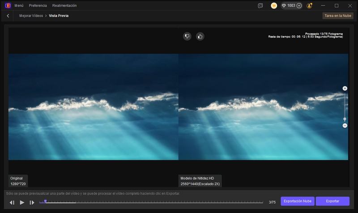This screenshot has height=213, width=358.
Task: Click the enhanced video preview
Action: (x=263, y=107)
